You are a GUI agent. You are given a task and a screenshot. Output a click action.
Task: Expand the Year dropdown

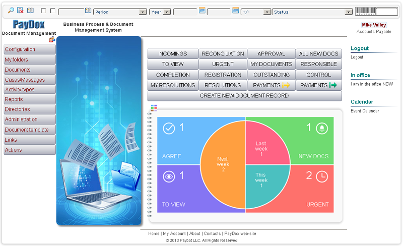160,12
